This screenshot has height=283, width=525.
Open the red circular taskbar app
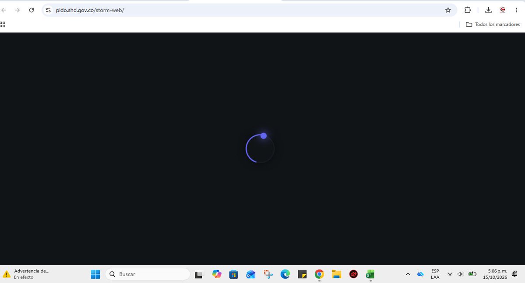click(353, 274)
